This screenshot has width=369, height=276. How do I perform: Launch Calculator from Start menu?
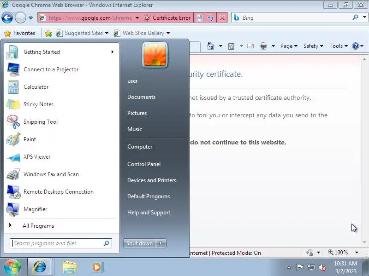click(62, 87)
